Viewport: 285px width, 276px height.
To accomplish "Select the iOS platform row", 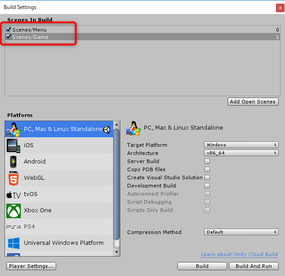I will pos(59,145).
